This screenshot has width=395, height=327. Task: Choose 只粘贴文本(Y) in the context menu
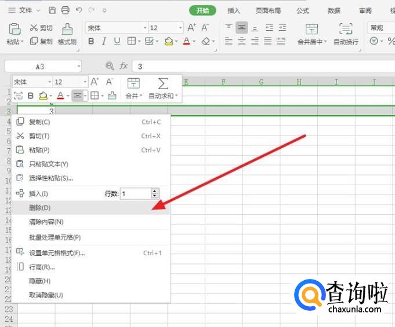[91, 164]
